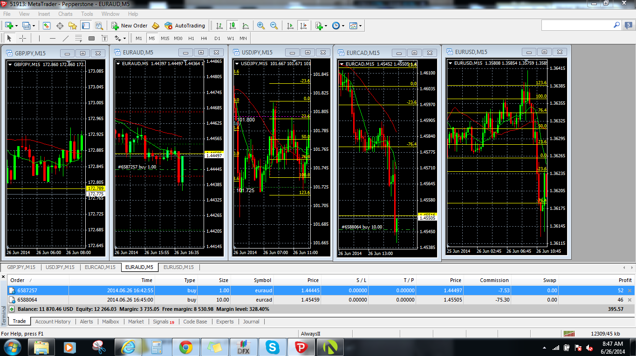
Task: Select the vertical line drawing tool
Action: tap(39, 38)
